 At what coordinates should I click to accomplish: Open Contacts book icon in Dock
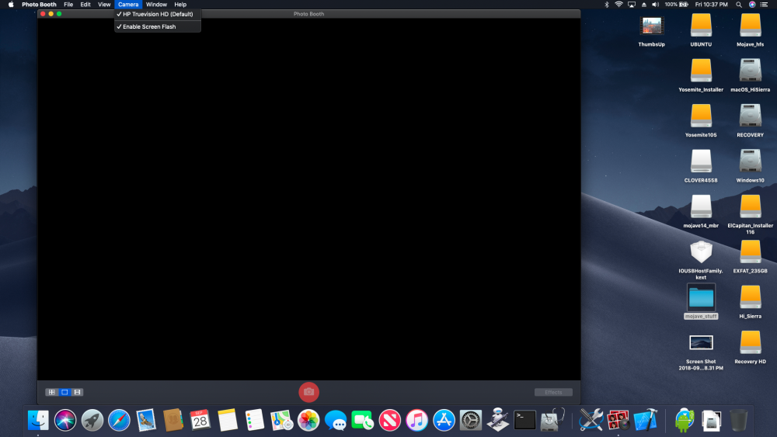[x=173, y=420]
